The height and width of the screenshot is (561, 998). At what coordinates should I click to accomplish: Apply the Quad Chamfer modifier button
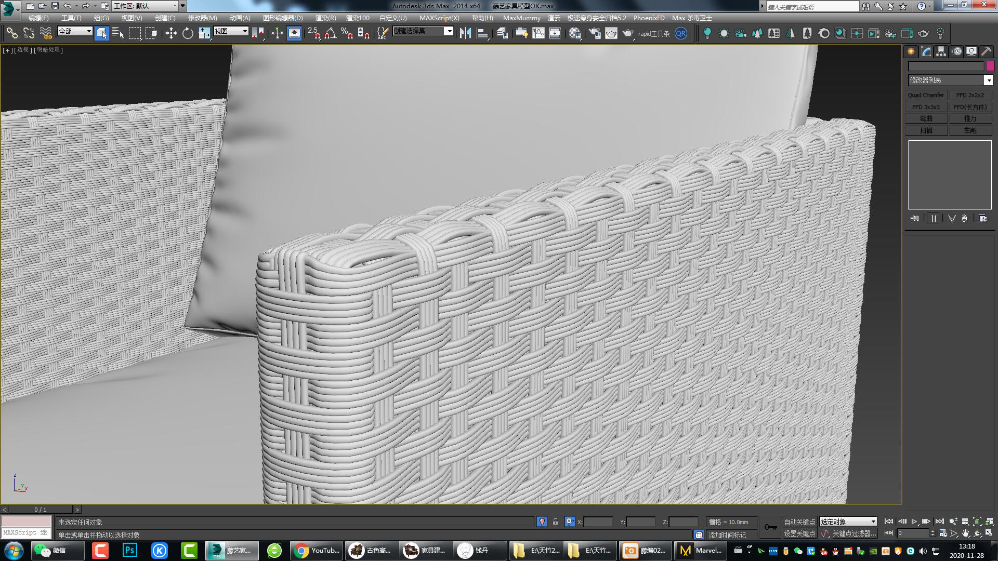tap(926, 95)
